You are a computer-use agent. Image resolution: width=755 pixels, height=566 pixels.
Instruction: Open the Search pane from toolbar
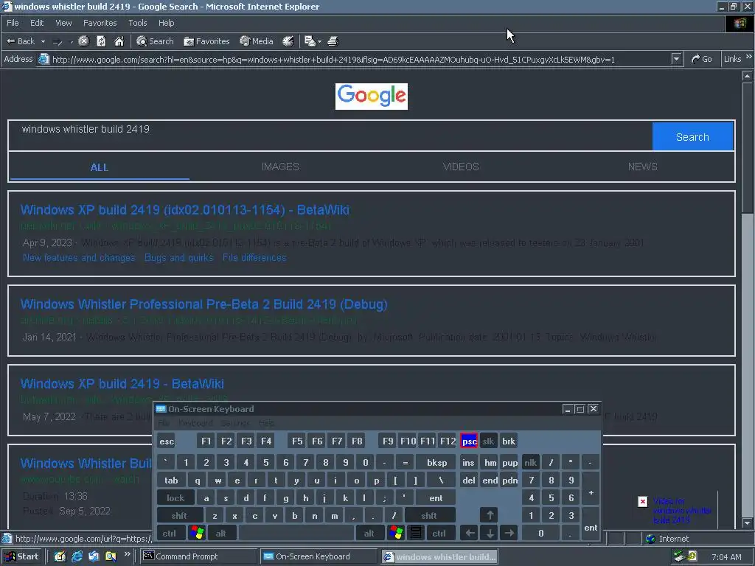tap(155, 41)
